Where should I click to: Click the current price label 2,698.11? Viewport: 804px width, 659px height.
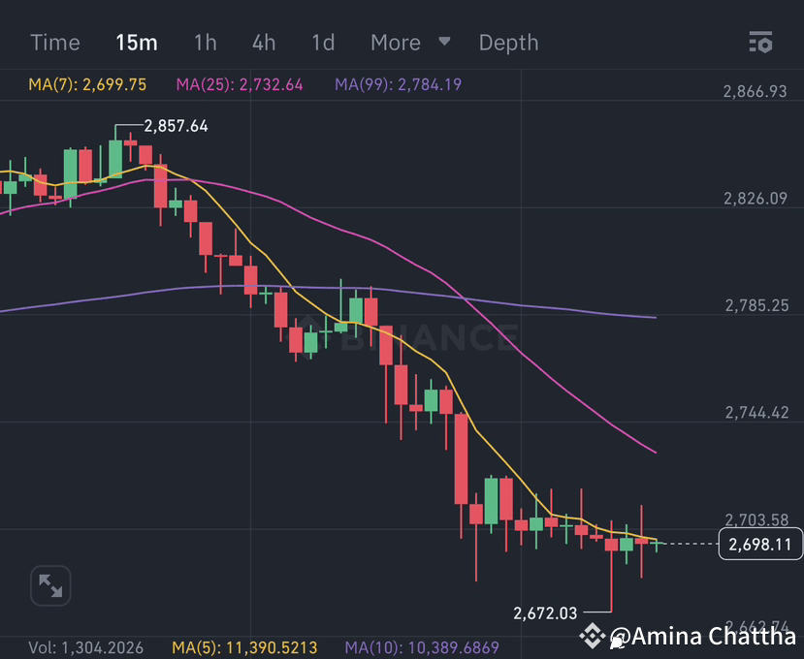point(760,545)
